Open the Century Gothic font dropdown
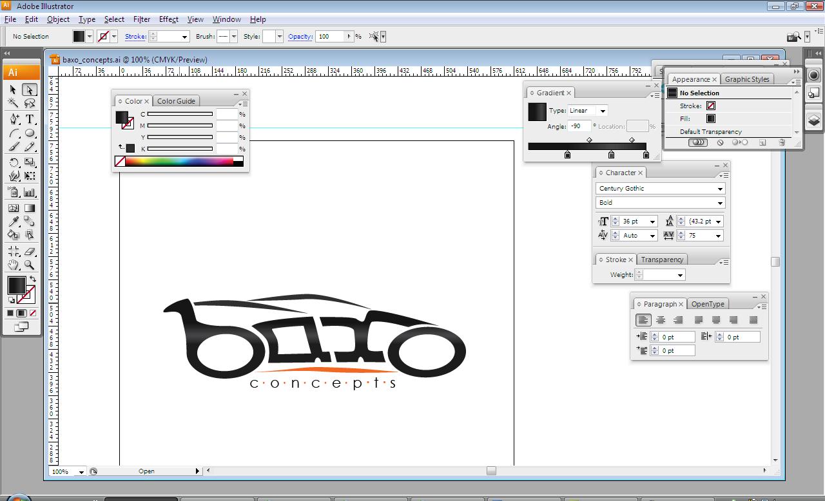The height and width of the screenshot is (501, 825). click(720, 189)
